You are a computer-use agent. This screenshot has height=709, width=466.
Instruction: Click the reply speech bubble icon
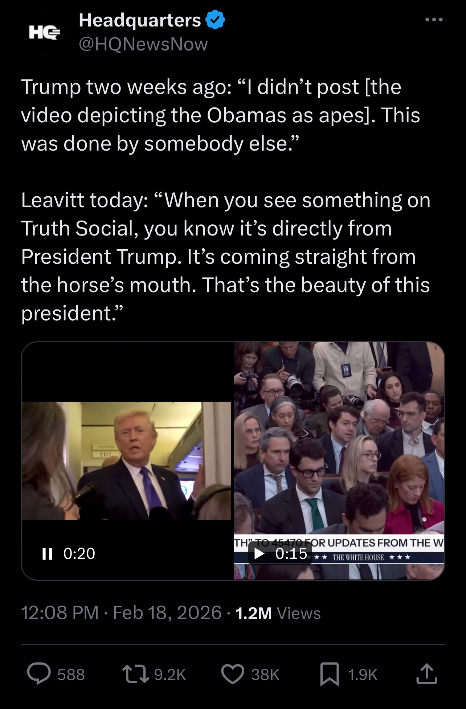pyautogui.click(x=39, y=674)
